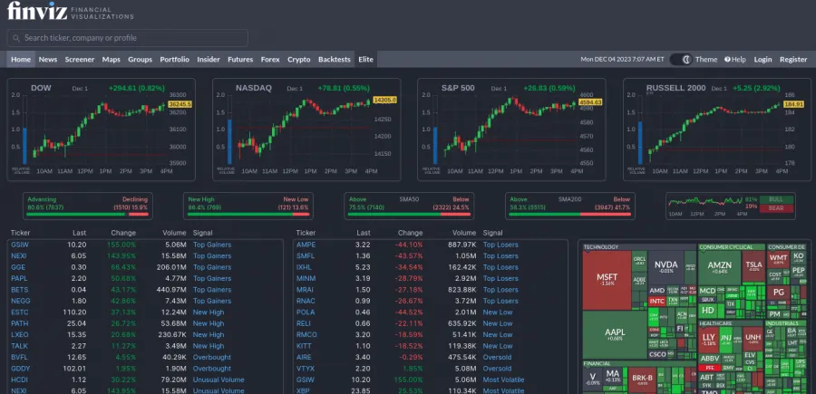The height and width of the screenshot is (394, 816).
Task: Click the New High/New Low bar
Action: 248,207
